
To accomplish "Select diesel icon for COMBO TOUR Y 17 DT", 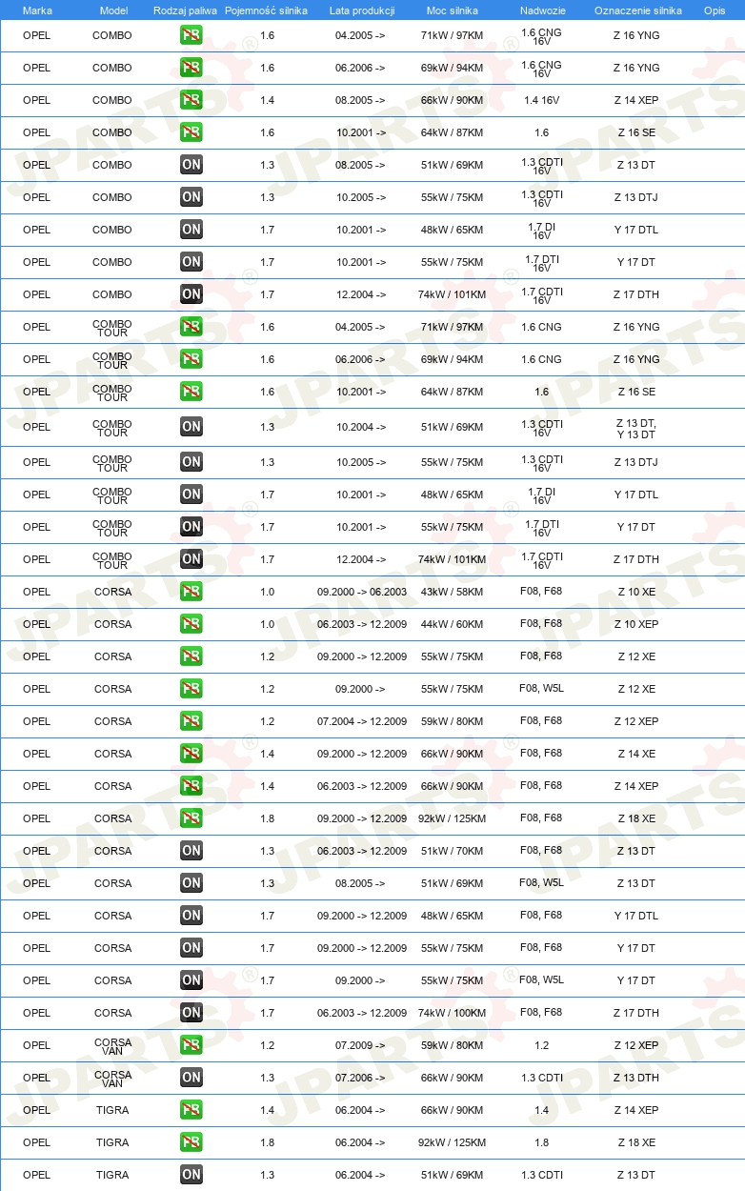I will (x=191, y=527).
